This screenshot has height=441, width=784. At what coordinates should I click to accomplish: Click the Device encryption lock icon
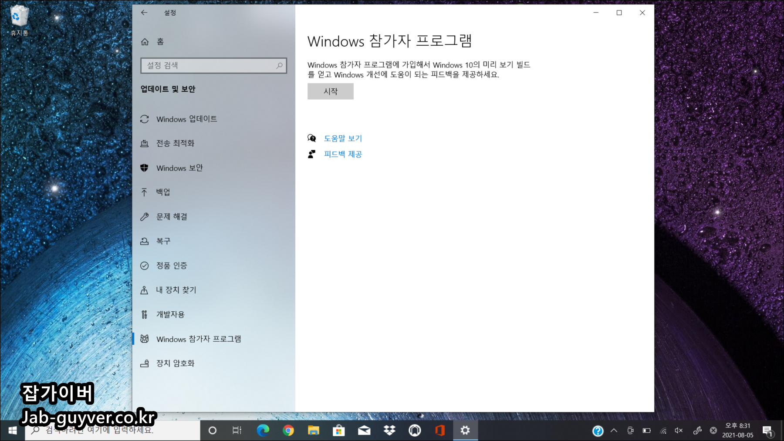click(x=145, y=363)
